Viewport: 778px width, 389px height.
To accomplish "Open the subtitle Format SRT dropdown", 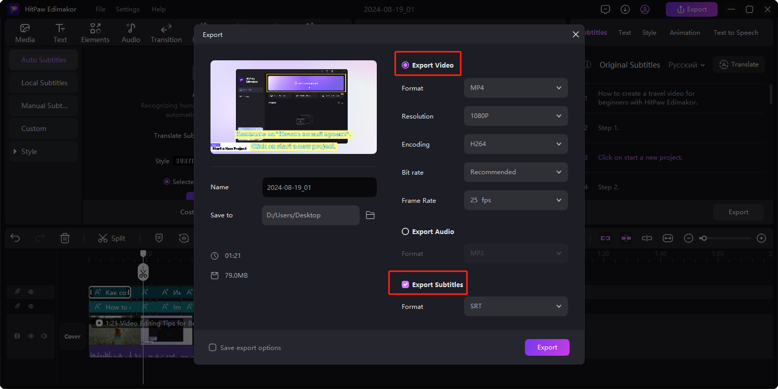I will pos(516,306).
